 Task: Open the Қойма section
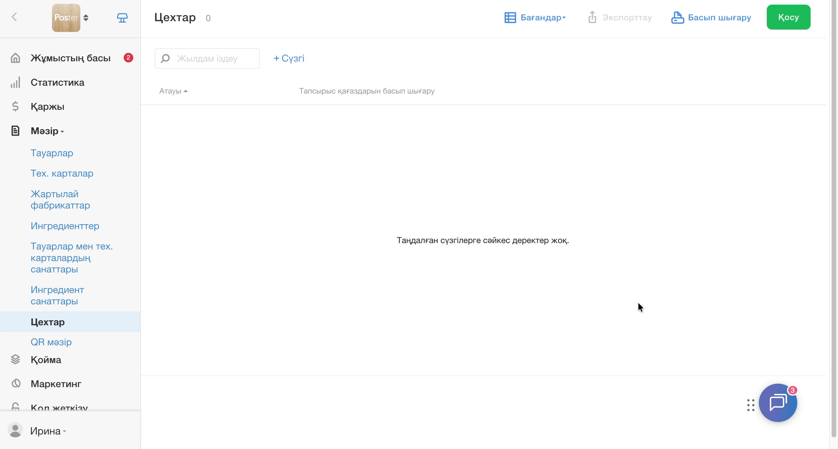(46, 360)
